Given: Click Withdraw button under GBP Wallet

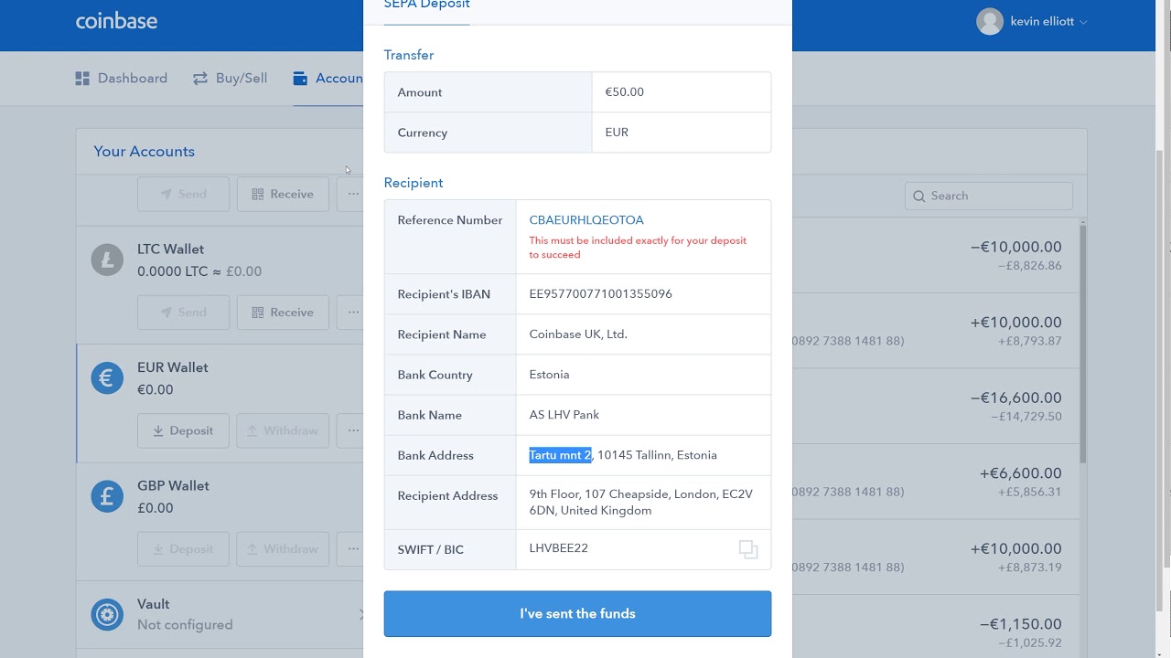Looking at the screenshot, I should (x=283, y=549).
